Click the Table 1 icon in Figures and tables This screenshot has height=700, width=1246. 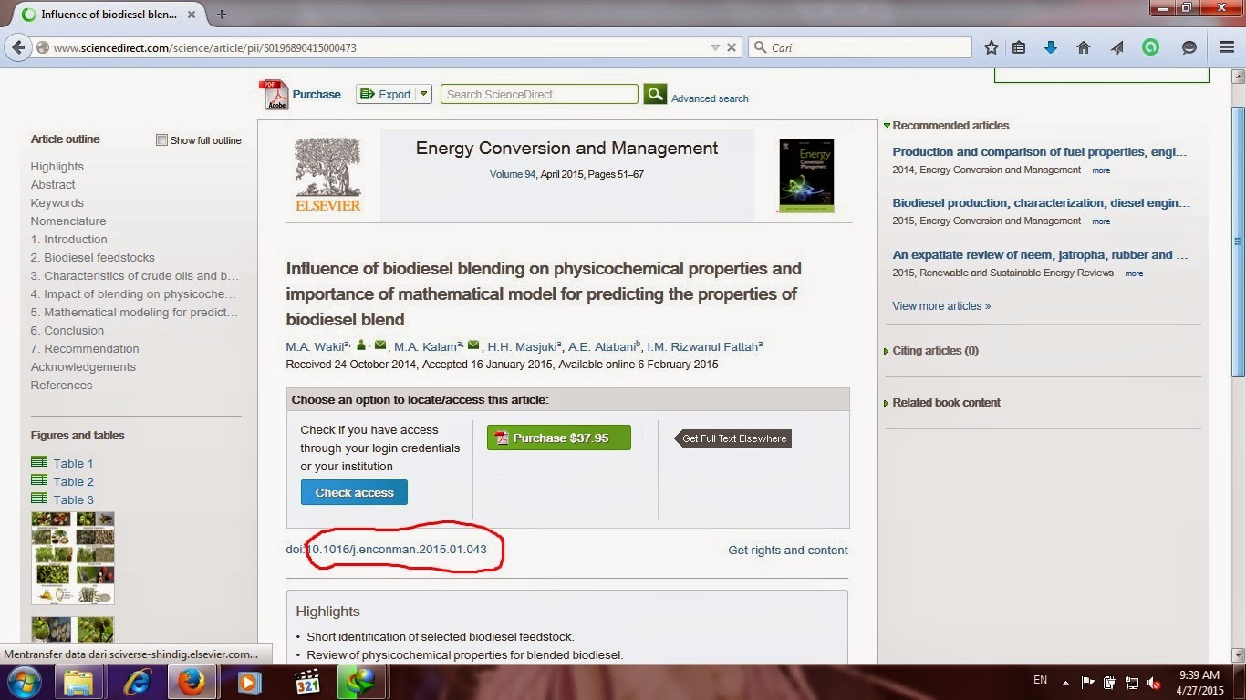tap(39, 462)
